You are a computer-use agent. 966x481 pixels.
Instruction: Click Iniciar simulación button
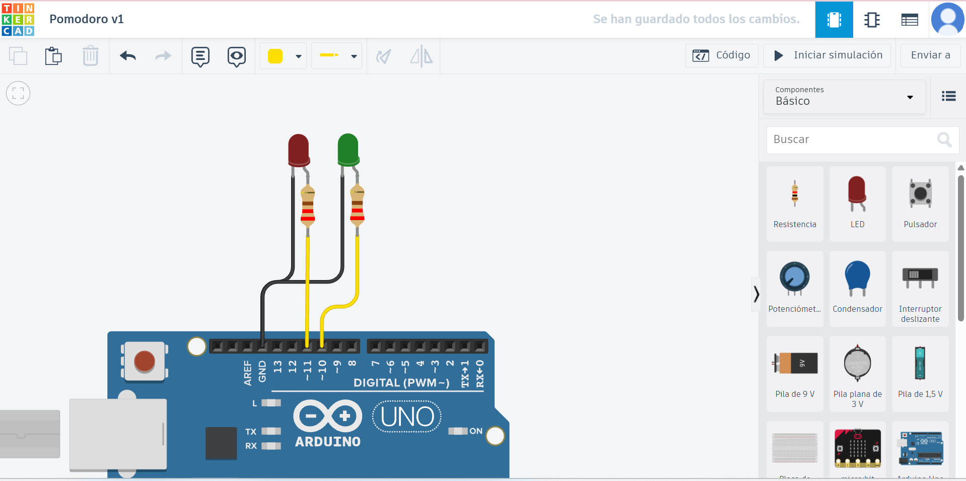(x=826, y=55)
